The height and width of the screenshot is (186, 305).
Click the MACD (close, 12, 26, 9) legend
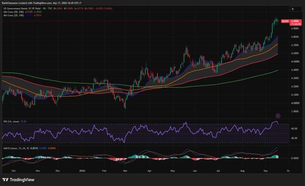point(16,148)
